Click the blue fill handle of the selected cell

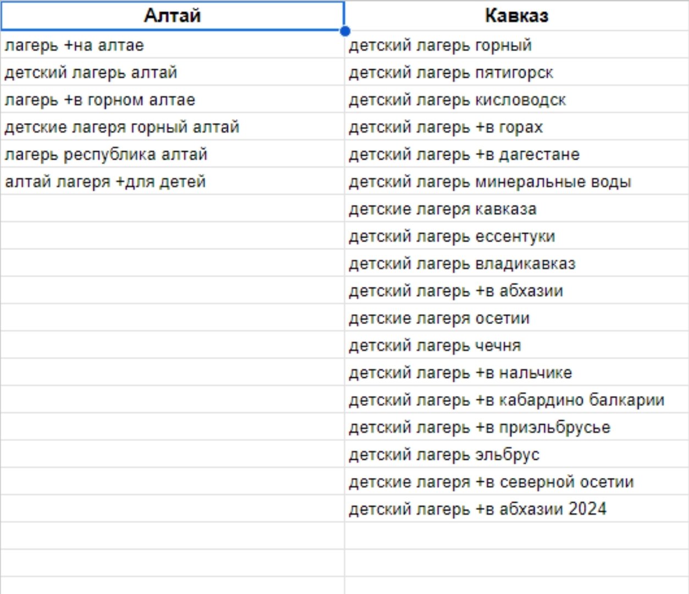[345, 31]
